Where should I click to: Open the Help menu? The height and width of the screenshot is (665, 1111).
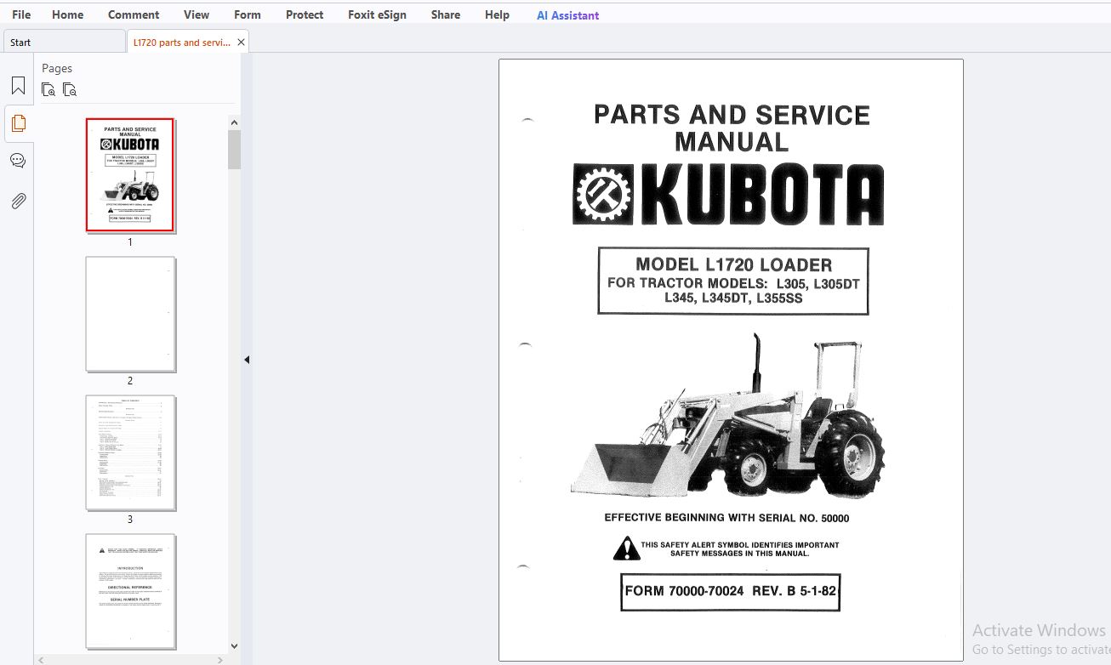[498, 14]
